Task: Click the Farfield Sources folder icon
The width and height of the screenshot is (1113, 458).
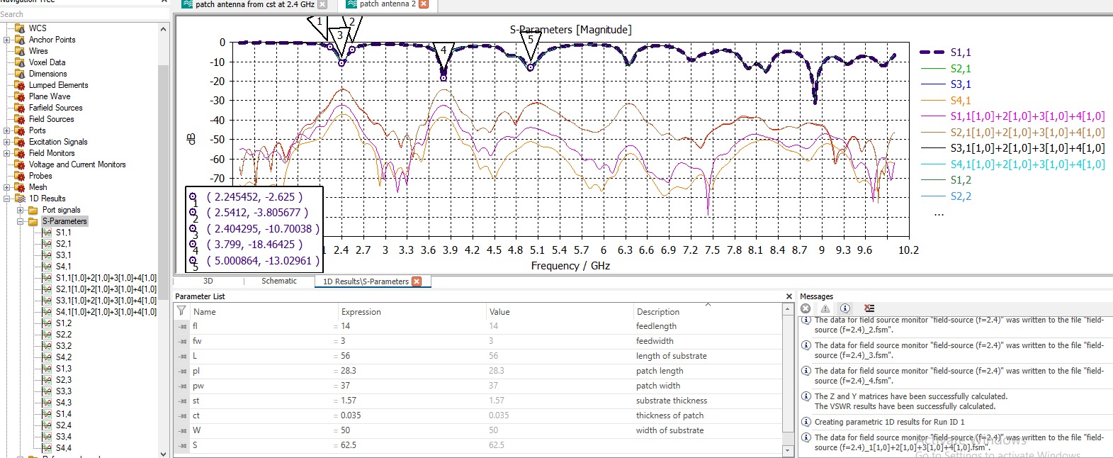Action: 20,108
